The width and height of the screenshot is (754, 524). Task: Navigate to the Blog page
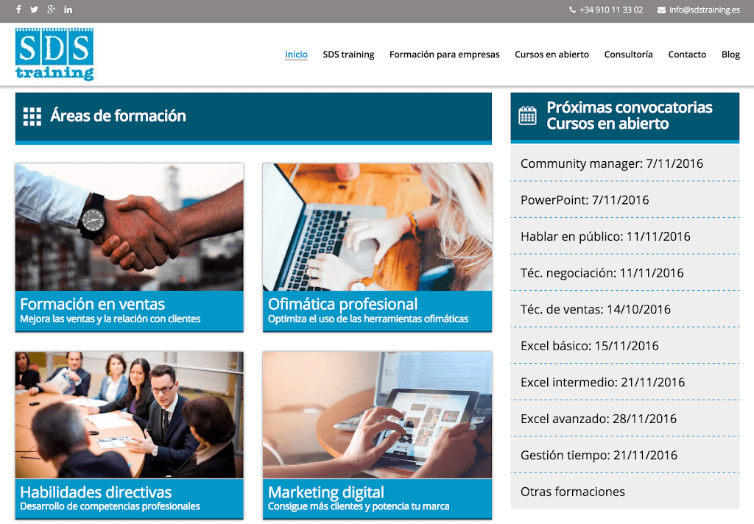tap(730, 54)
